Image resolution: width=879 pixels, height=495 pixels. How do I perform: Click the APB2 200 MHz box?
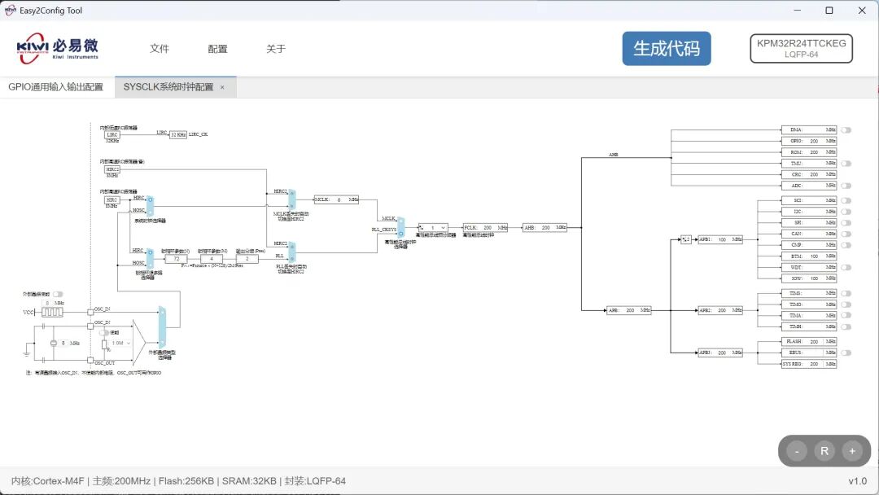pos(720,310)
